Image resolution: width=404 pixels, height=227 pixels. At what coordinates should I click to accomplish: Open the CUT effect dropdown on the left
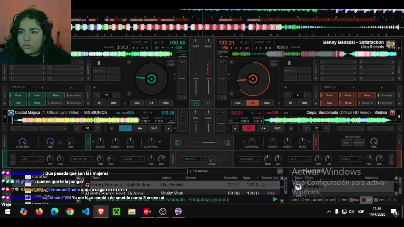click(31, 159)
